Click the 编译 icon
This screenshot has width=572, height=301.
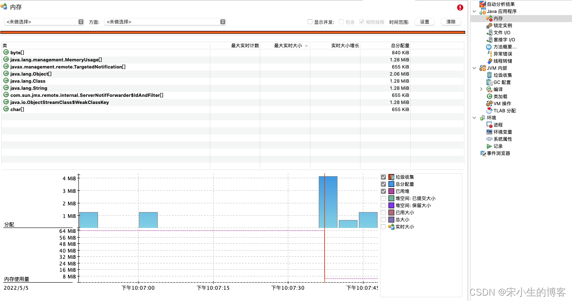pos(489,89)
